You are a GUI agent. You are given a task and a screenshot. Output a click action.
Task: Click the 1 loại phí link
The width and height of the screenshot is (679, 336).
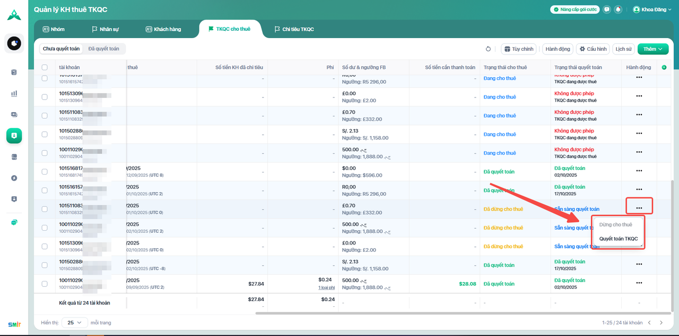point(326,287)
